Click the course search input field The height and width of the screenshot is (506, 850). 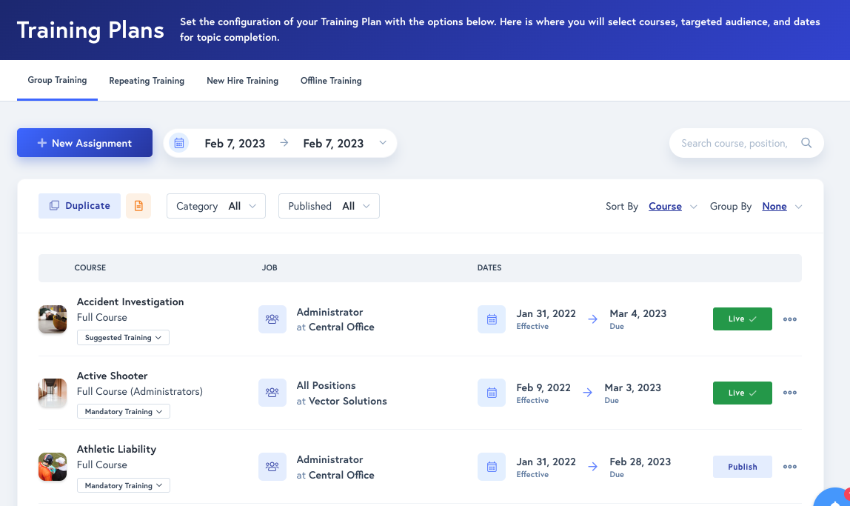point(733,143)
